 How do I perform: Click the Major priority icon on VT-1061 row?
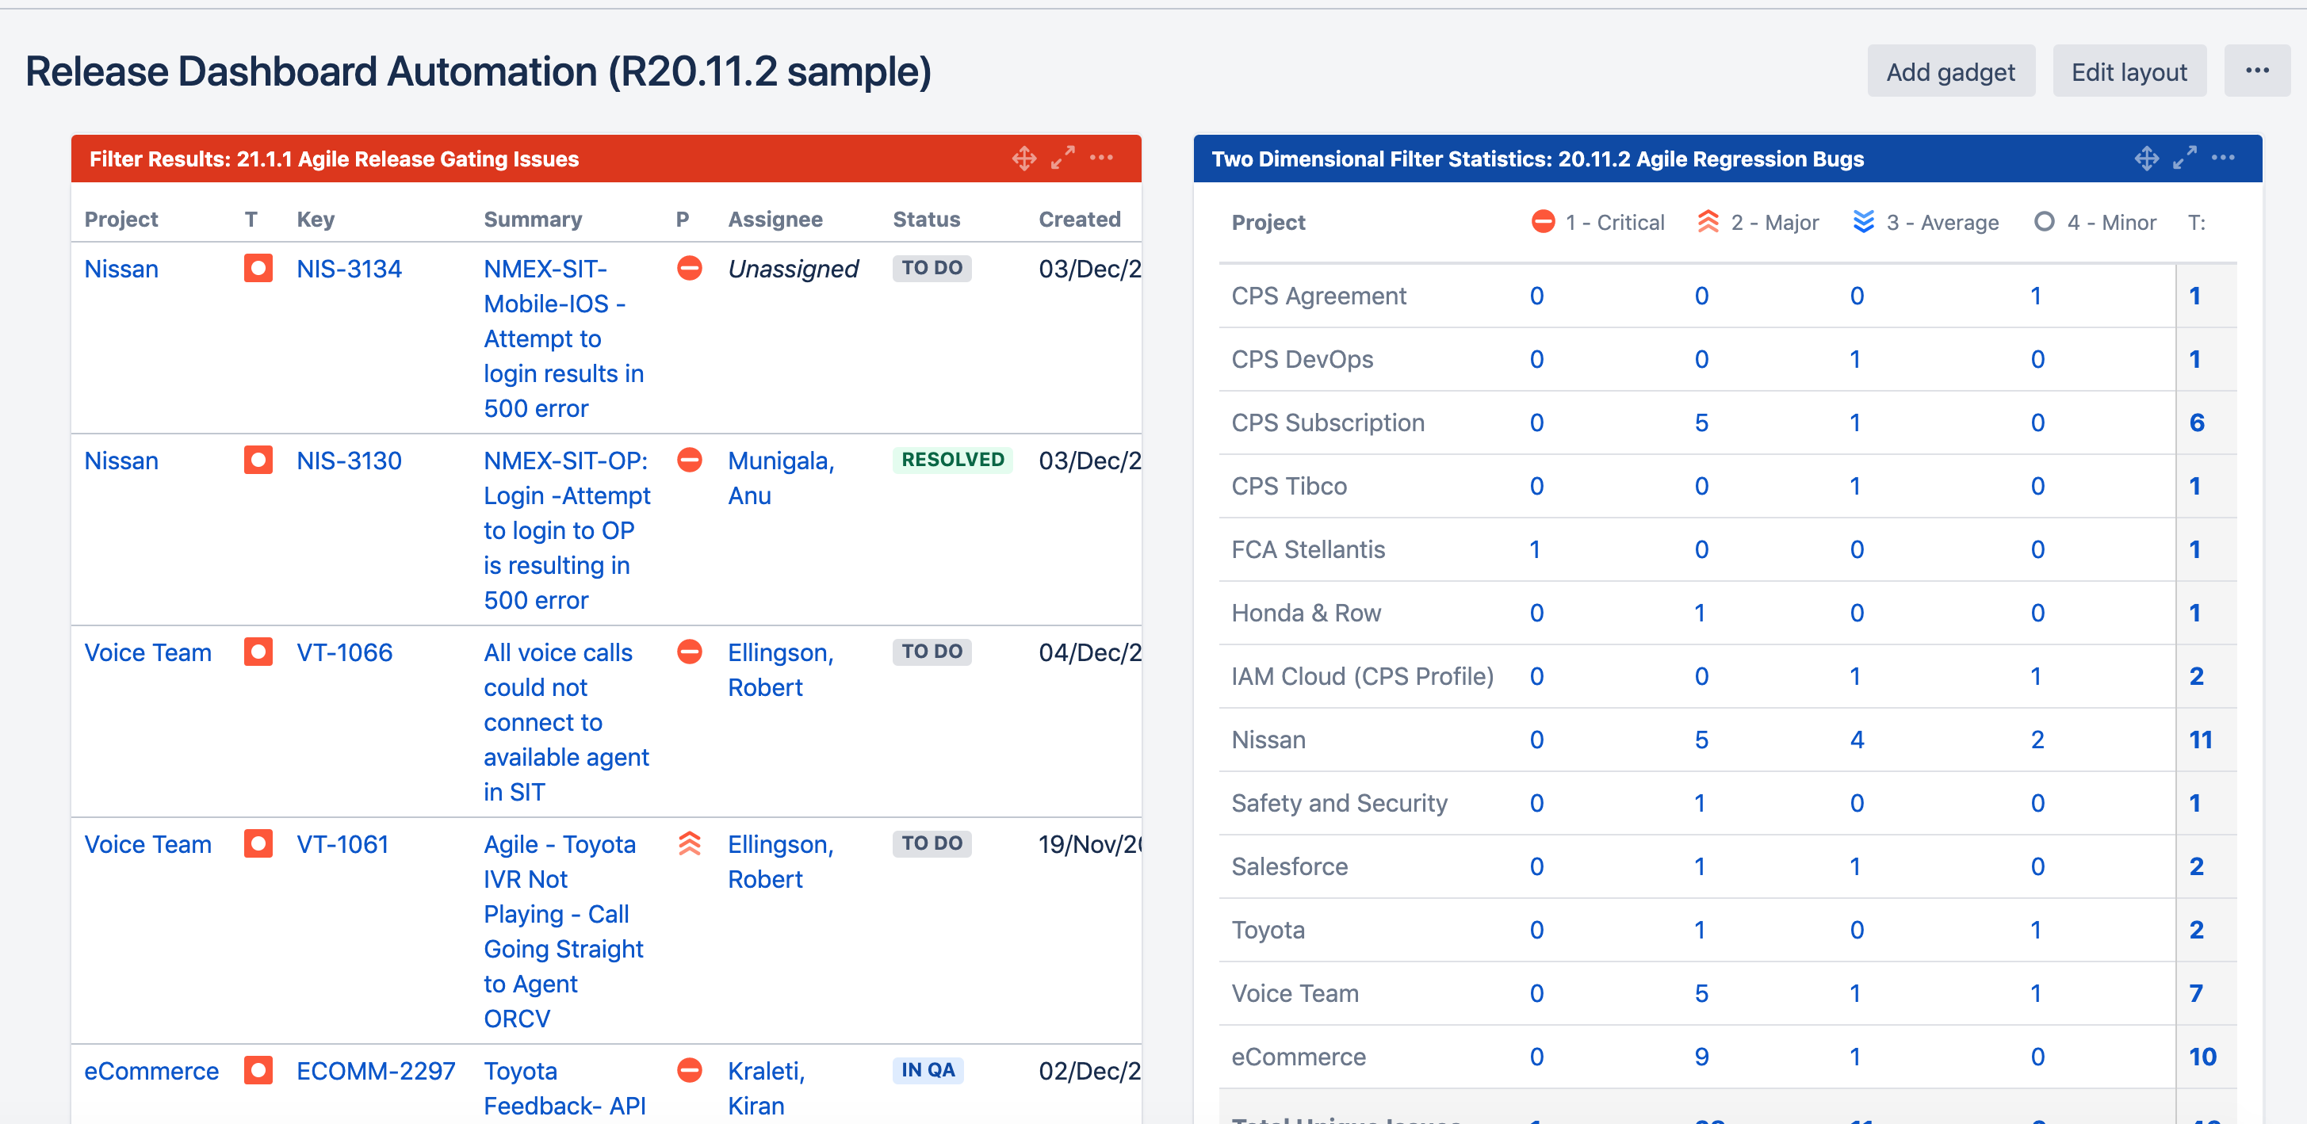[689, 843]
